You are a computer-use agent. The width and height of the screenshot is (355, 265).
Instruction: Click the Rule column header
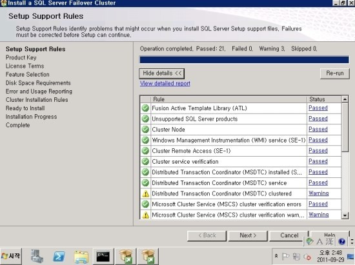tap(228, 99)
